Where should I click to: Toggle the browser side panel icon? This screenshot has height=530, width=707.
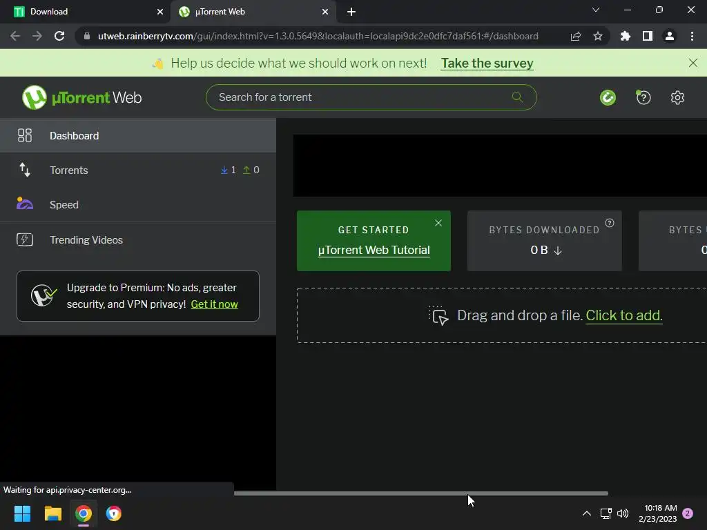pos(648,36)
